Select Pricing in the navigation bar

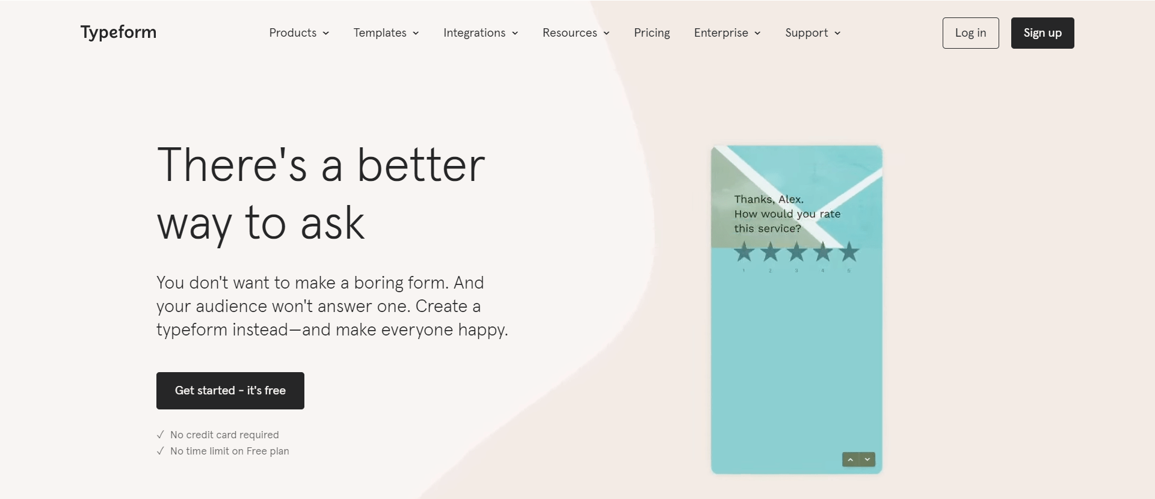tap(651, 33)
